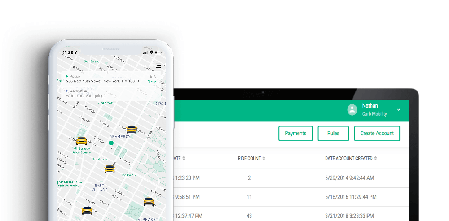449x221 pixels.
Task: Select the green pickup location pin on map
Action: point(111,143)
